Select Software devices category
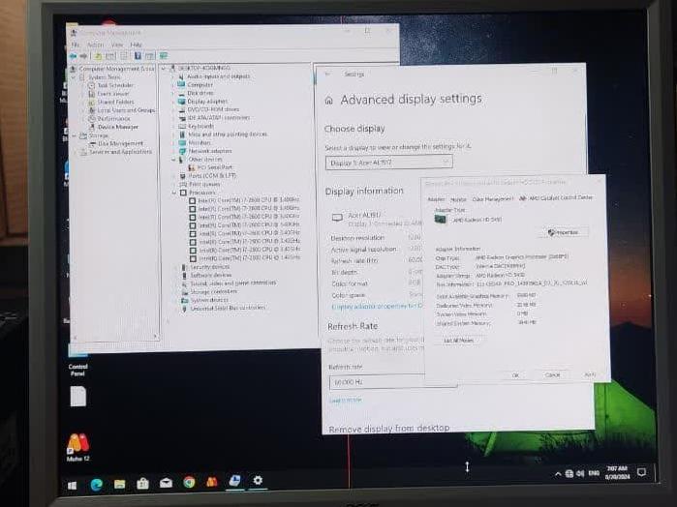The height and width of the screenshot is (507, 677). click(211, 276)
